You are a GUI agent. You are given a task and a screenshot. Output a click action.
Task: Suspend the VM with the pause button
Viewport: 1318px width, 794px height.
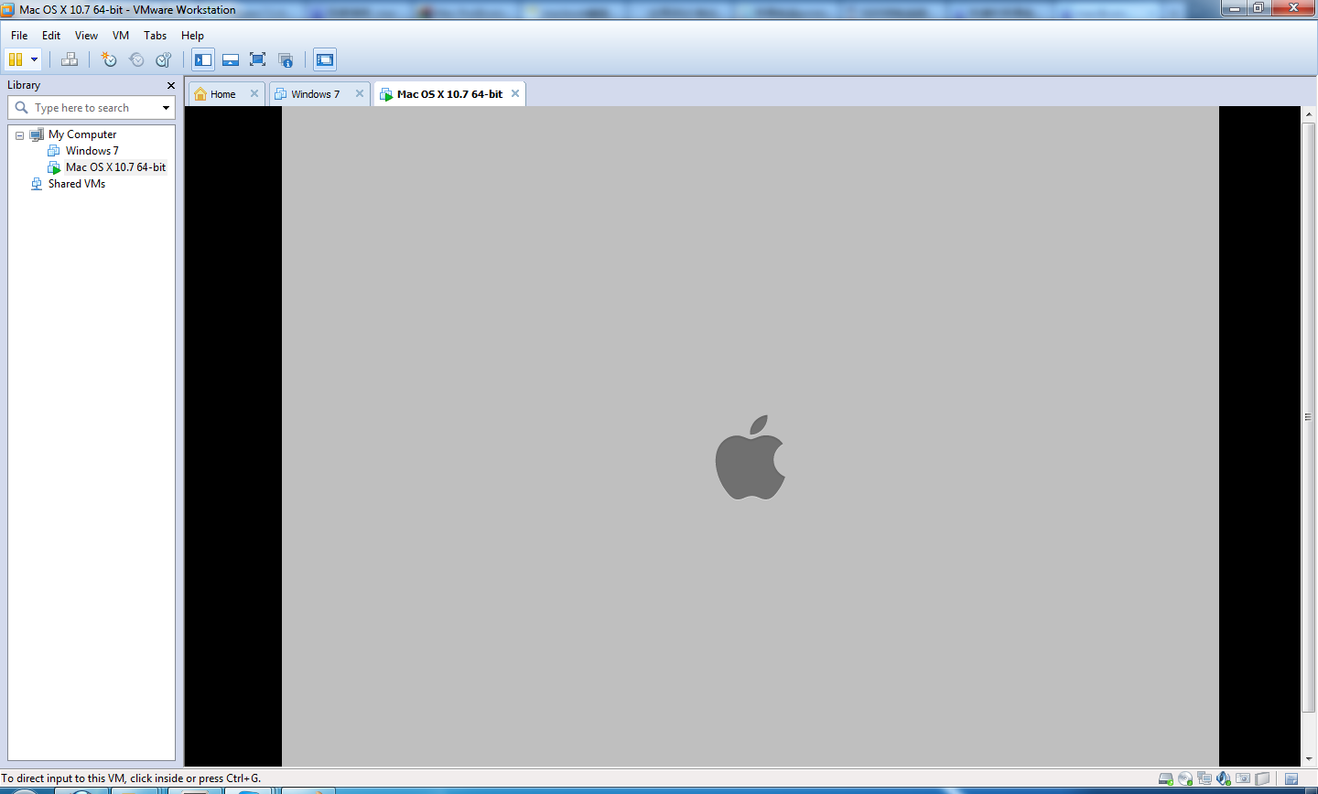coord(16,59)
